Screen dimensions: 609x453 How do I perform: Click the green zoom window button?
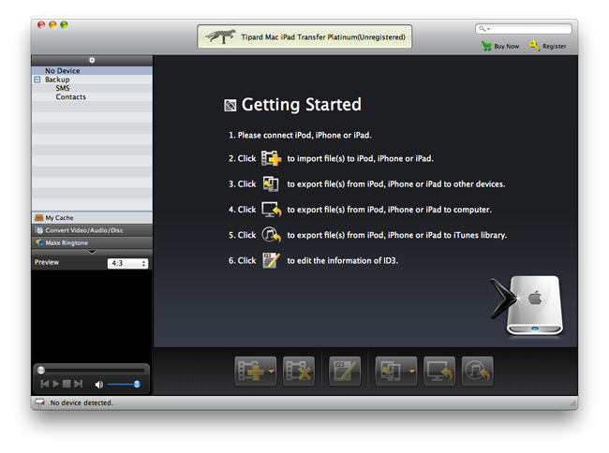point(64,25)
